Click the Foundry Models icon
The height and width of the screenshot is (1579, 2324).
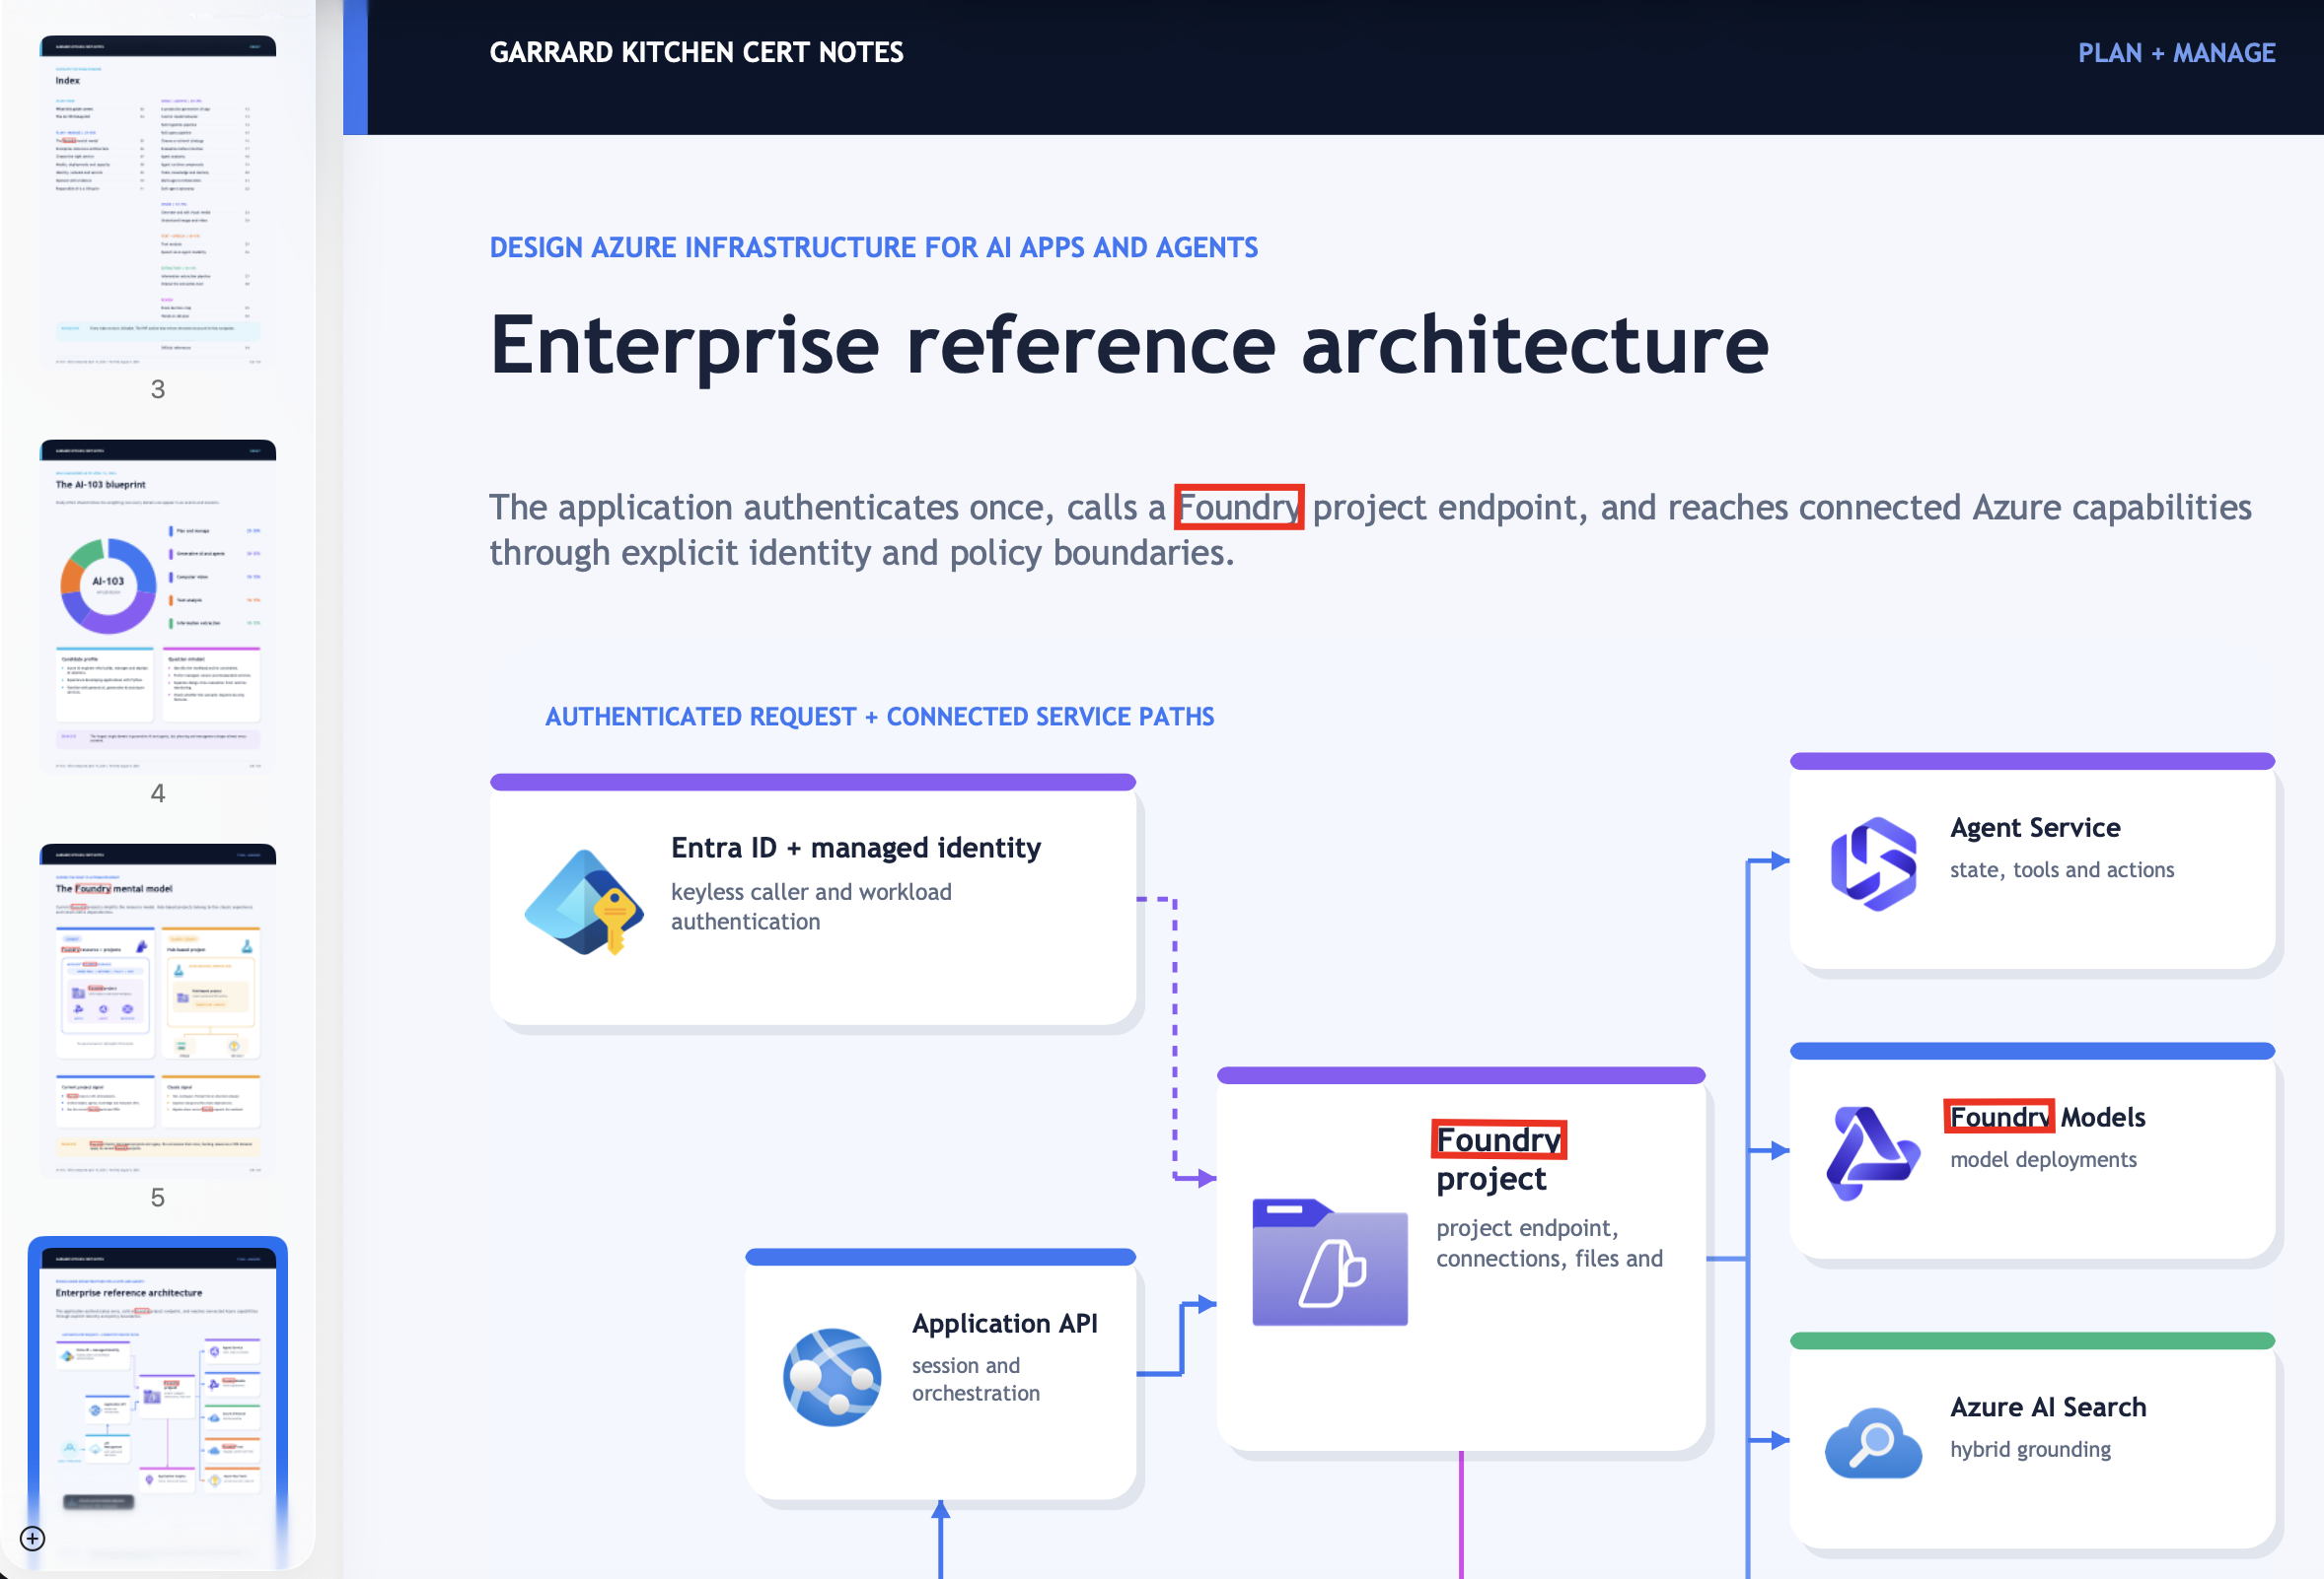1872,1153
